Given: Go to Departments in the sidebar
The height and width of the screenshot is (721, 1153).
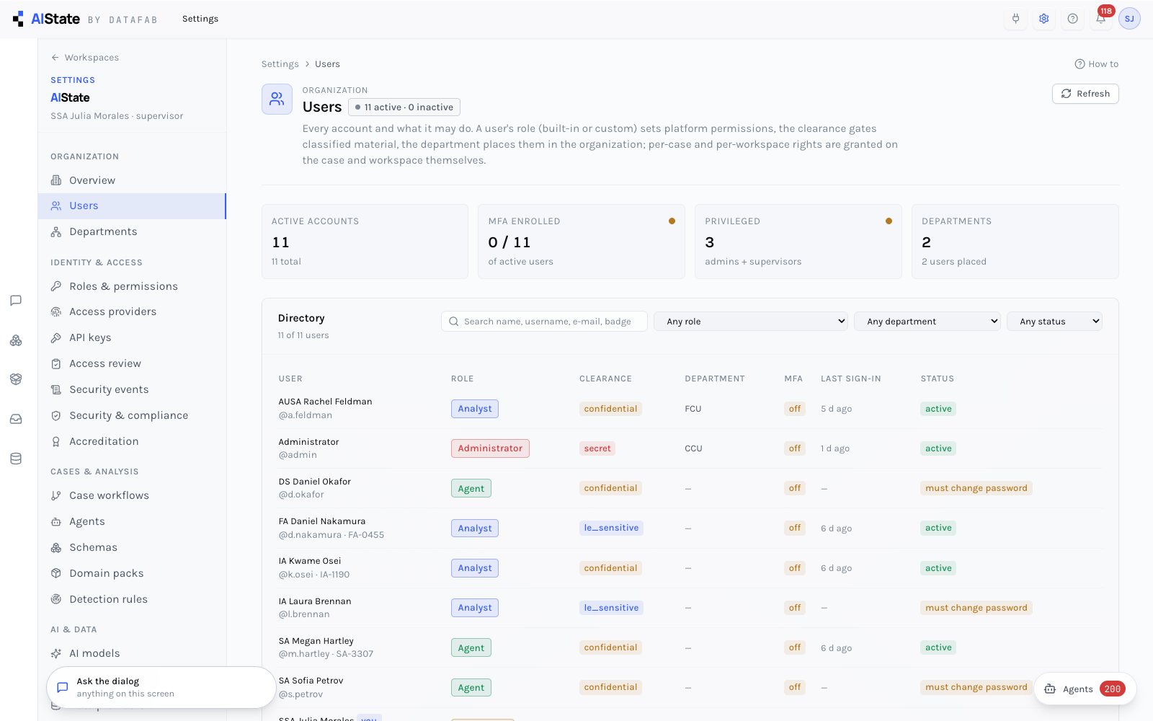Looking at the screenshot, I should pos(132,231).
